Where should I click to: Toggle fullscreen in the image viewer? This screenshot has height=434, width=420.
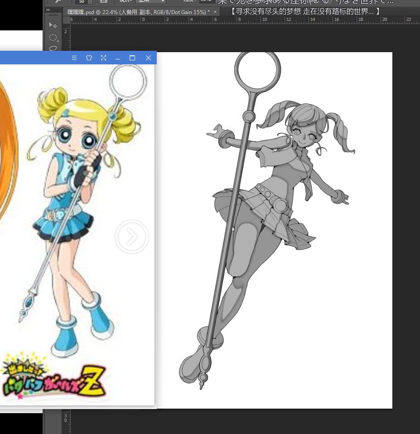103,58
